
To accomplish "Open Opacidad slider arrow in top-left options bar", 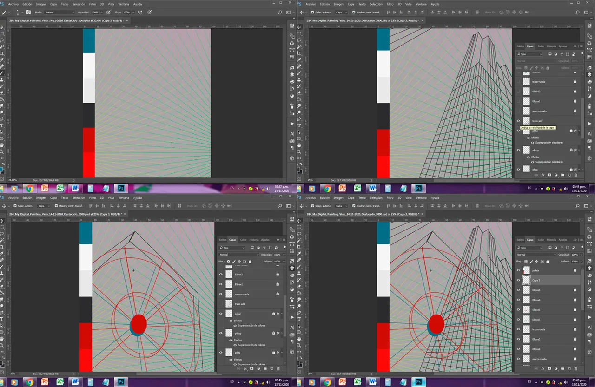I will 103,12.
